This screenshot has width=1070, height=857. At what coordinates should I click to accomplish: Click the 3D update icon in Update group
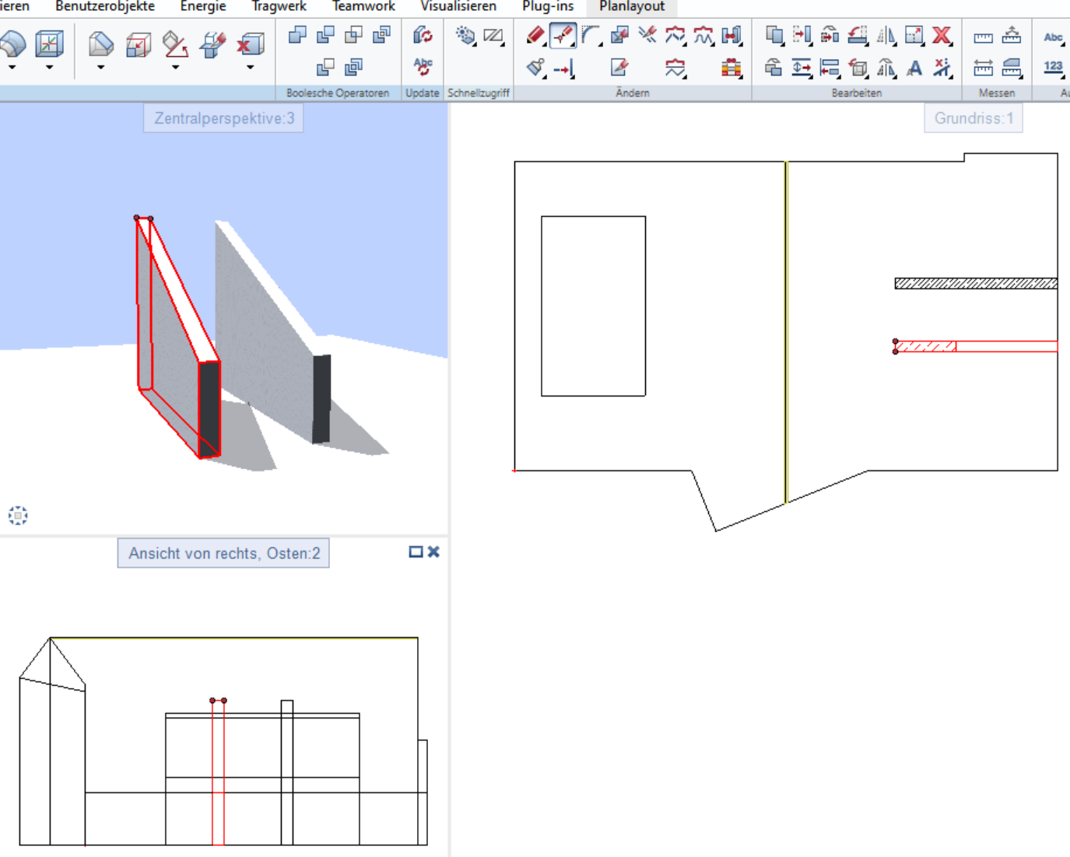tap(423, 35)
